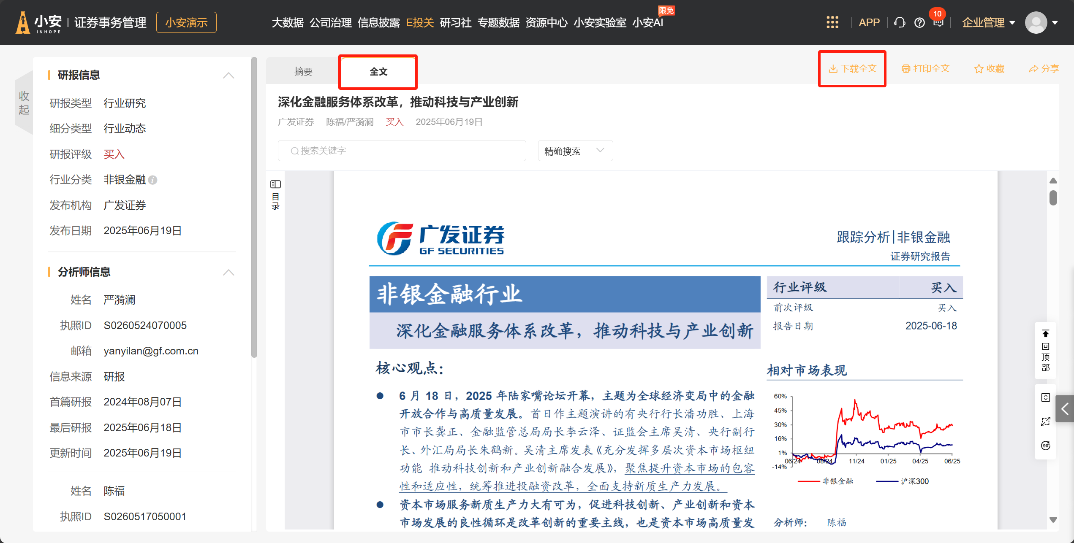Click the 小安 INHOPE logo

coord(39,22)
